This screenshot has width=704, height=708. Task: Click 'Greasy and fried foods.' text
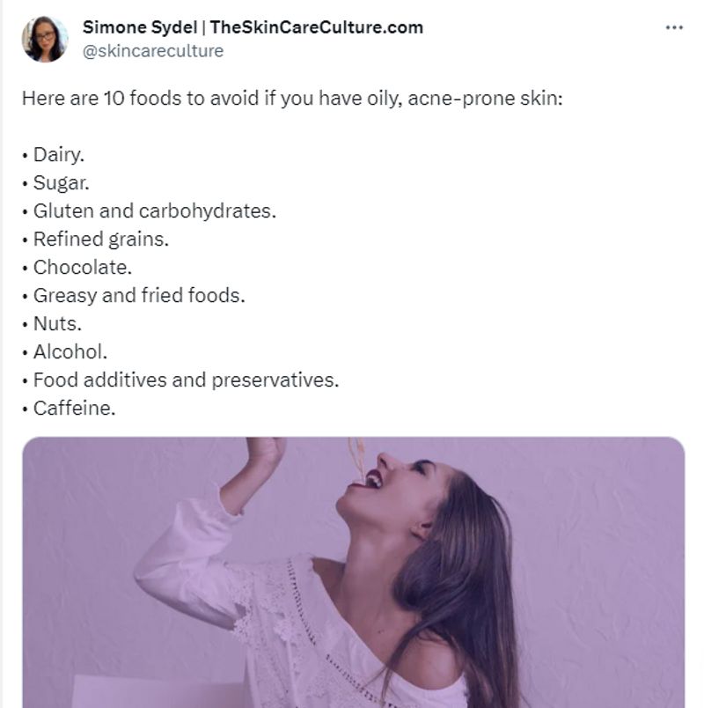point(138,295)
